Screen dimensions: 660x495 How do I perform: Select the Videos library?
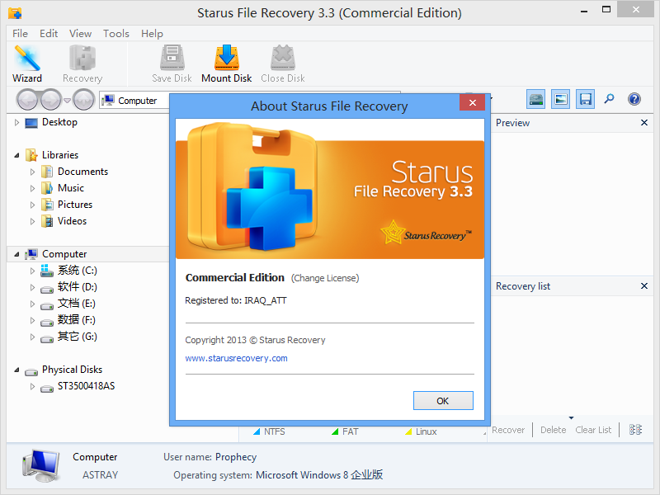pos(72,221)
